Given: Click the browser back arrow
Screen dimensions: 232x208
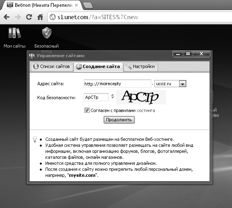Looking at the screenshot, I should click(x=7, y=17).
